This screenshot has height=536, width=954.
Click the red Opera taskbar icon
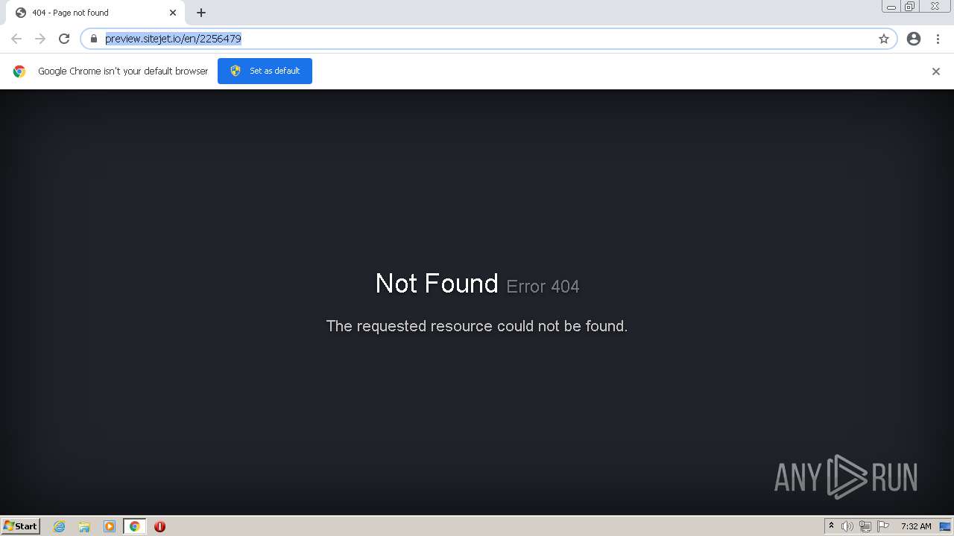click(x=159, y=526)
